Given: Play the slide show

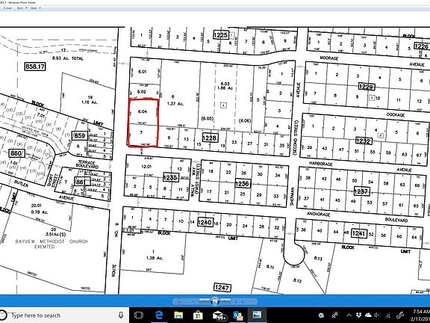Looking at the screenshot, I should point(215,301).
